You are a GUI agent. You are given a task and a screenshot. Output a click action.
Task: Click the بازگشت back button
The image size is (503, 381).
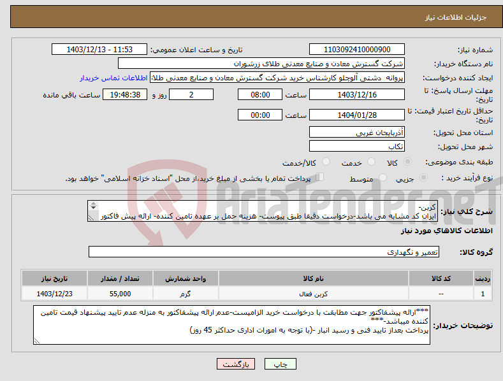point(236,364)
